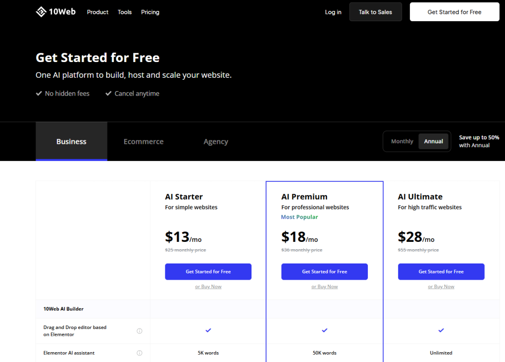Click the 'Drag and Drop editor based on Elementor' label
The image size is (505, 362).
pyautogui.click(x=75, y=331)
